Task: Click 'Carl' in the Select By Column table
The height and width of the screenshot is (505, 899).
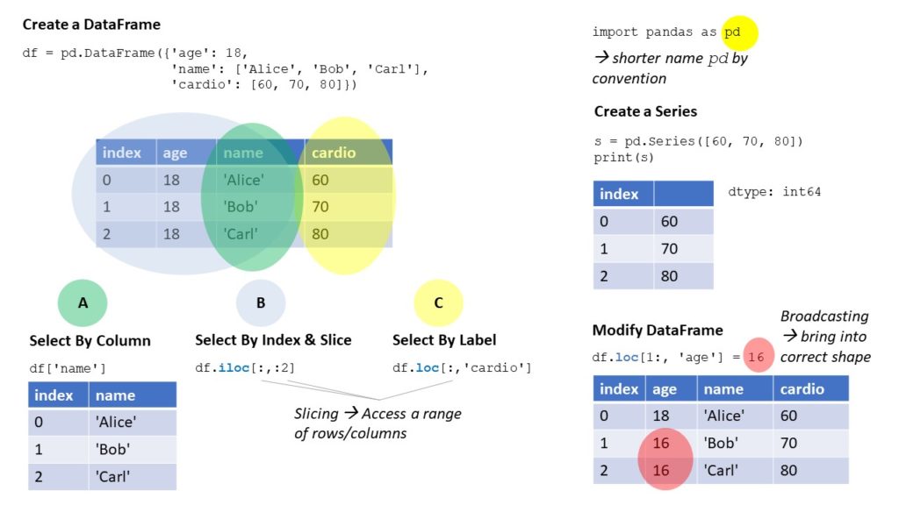Action: 112,477
